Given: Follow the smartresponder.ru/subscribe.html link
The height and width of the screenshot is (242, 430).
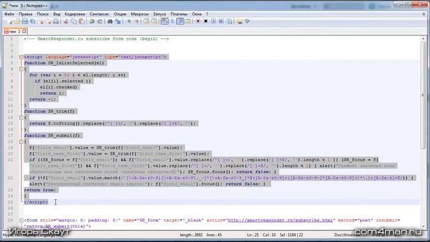Looking at the screenshot, I should 280,220.
